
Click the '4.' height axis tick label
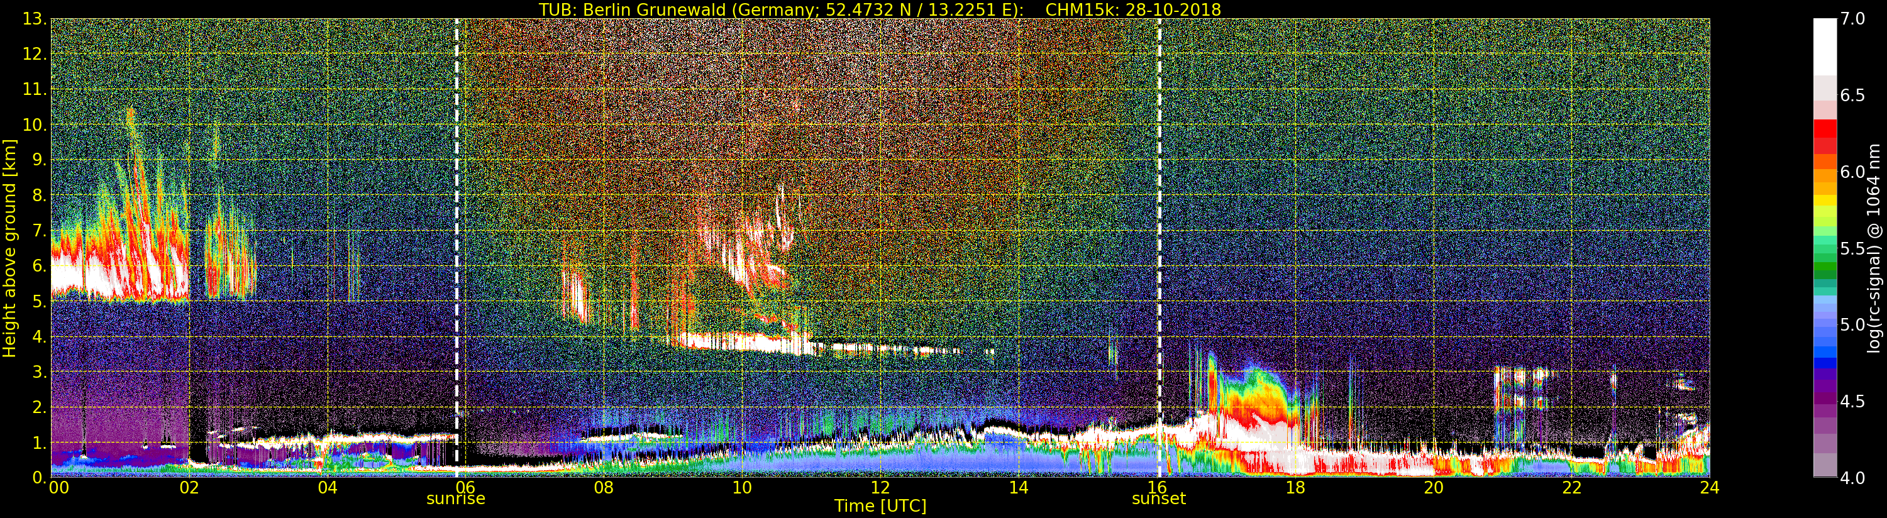[40, 336]
